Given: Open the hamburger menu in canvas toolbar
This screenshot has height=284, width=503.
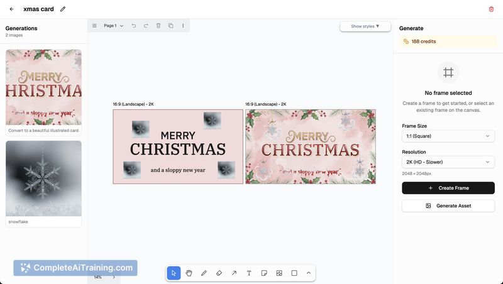Looking at the screenshot, I should pyautogui.click(x=94, y=26).
